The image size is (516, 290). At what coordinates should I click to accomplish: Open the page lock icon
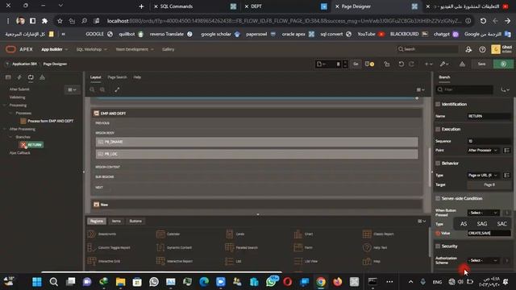coord(387,64)
